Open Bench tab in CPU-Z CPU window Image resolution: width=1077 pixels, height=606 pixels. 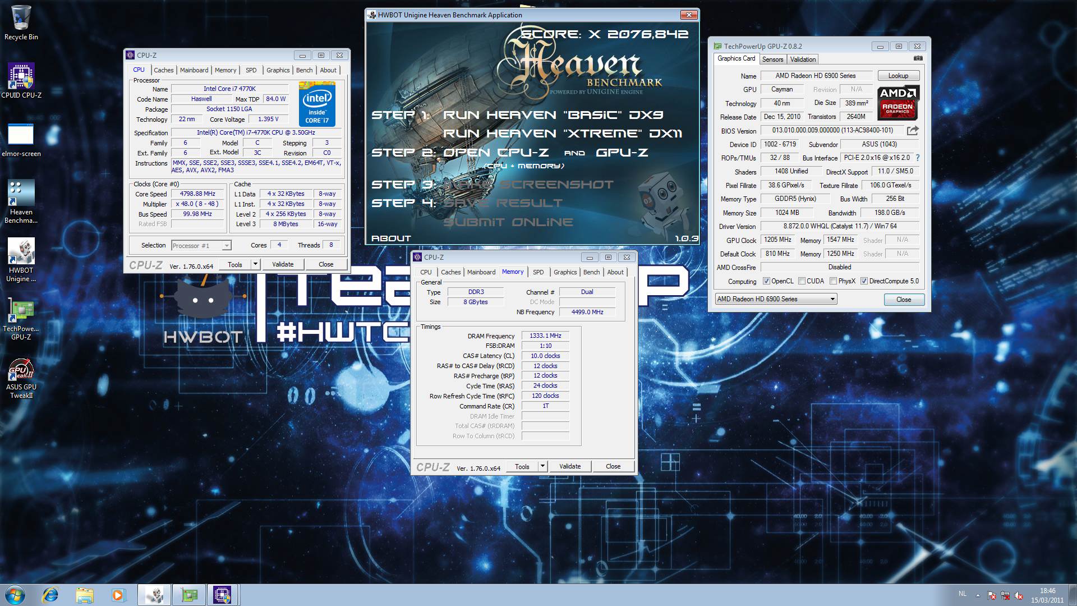click(304, 70)
